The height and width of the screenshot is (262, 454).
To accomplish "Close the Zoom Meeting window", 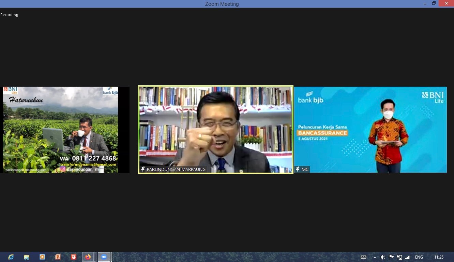I will (x=446, y=3).
